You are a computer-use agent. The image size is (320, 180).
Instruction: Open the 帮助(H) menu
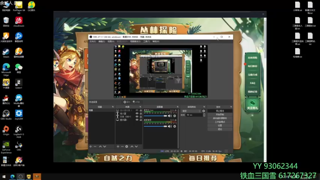(x=156, y=42)
